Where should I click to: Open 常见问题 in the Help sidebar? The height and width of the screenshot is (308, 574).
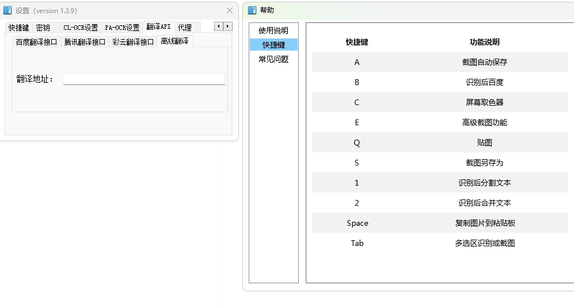(x=273, y=59)
